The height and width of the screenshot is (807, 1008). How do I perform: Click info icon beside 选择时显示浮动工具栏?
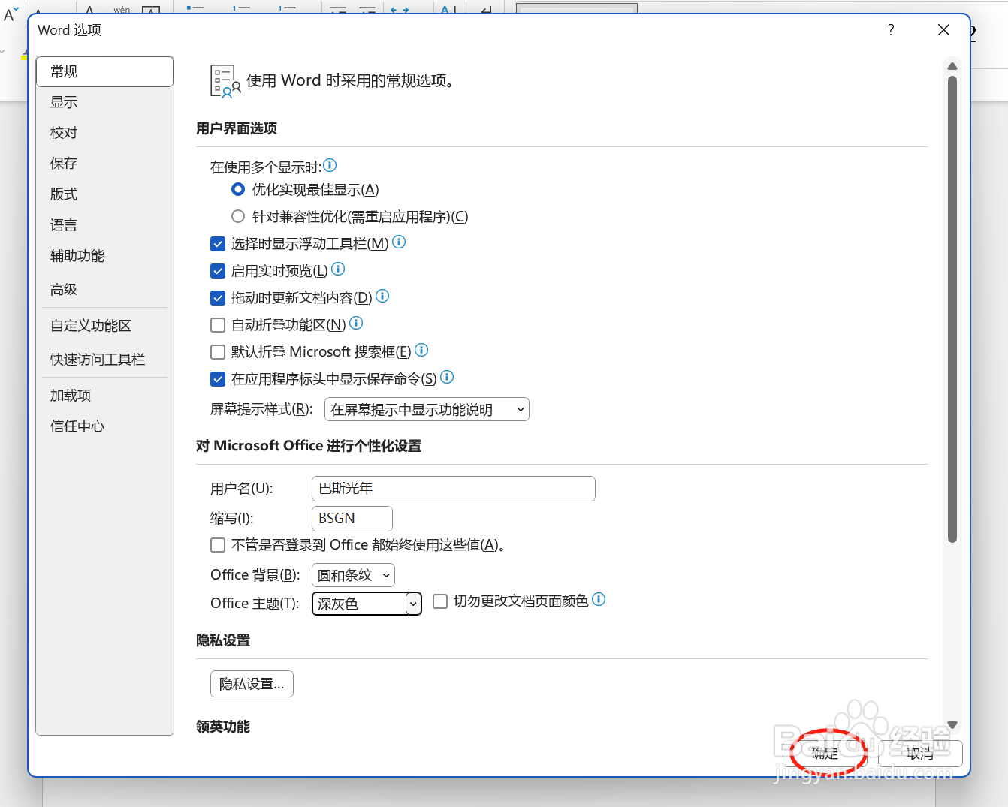coord(399,242)
